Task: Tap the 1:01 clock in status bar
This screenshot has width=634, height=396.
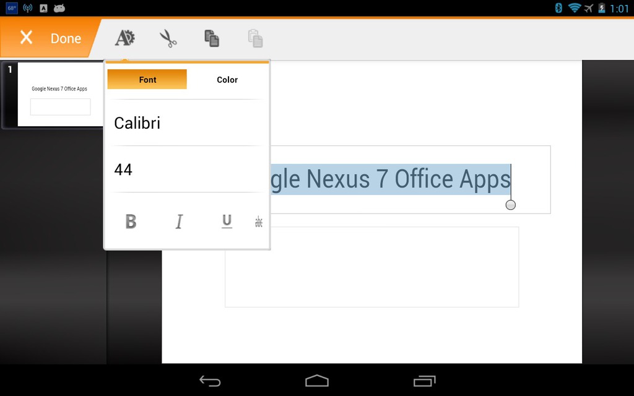Action: (x=619, y=9)
